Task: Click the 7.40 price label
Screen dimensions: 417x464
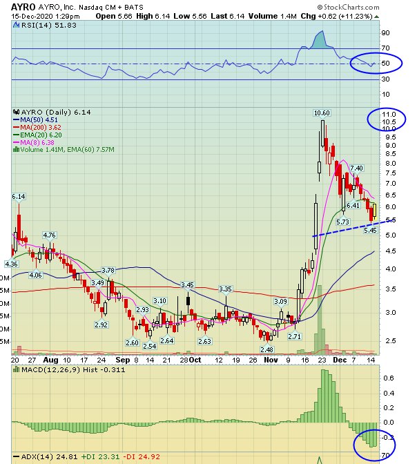Action: tap(356, 168)
